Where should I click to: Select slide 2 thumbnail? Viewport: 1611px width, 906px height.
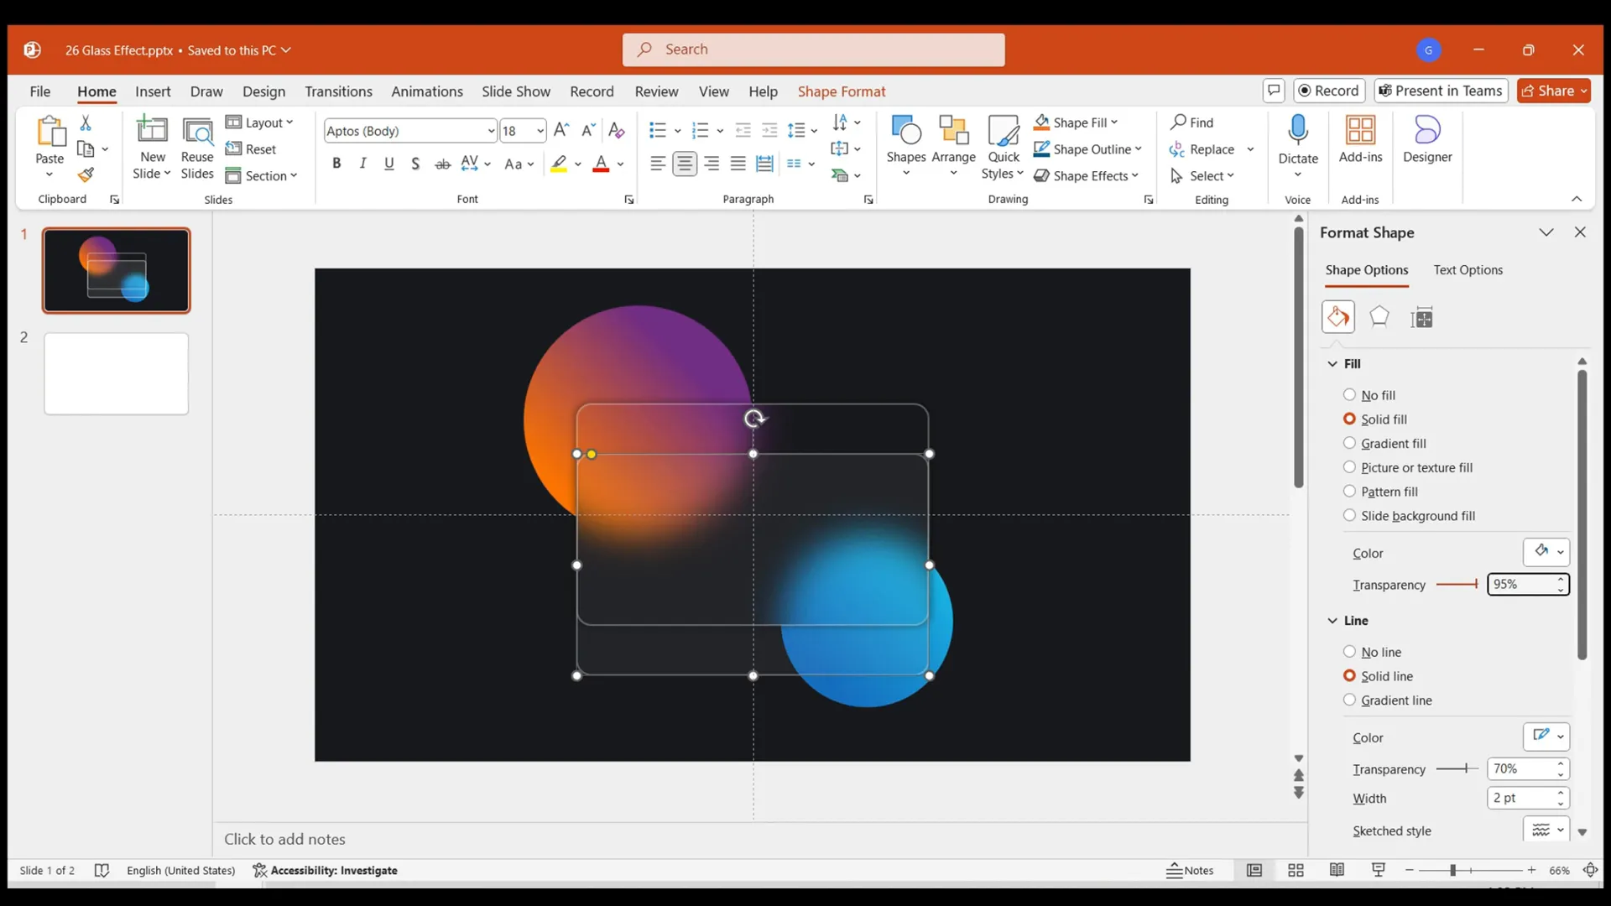tap(116, 373)
